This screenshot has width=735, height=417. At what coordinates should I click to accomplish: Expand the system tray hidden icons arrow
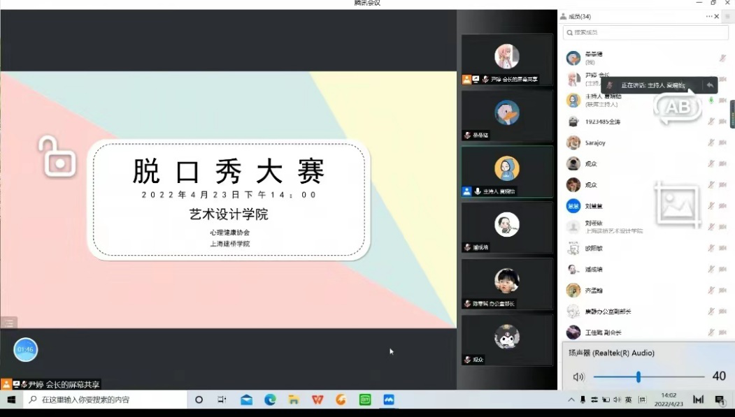coord(571,400)
